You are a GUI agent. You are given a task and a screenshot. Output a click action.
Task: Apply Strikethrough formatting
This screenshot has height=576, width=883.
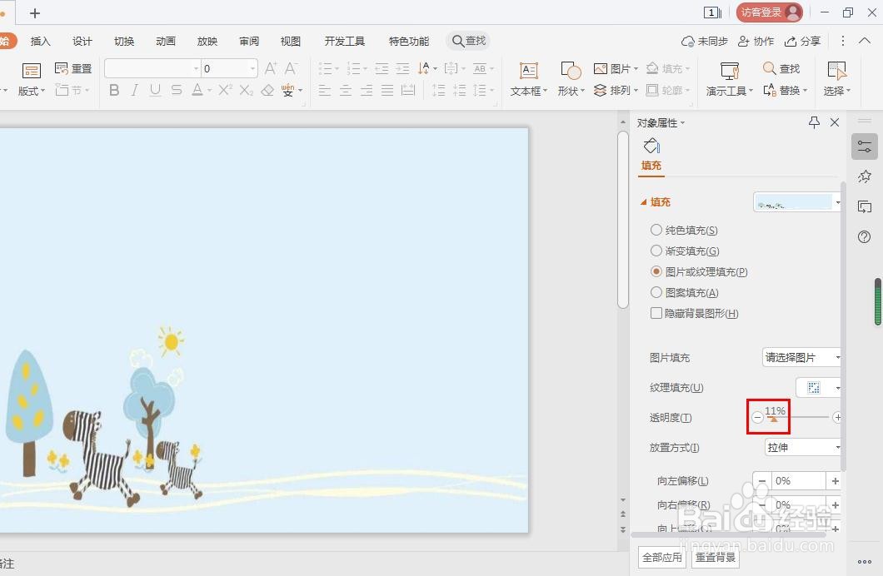(177, 90)
